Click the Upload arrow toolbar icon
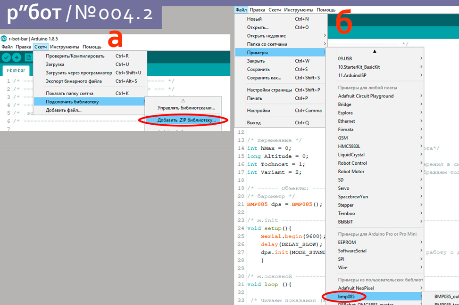This screenshot has height=305, width=459. (x=17, y=57)
